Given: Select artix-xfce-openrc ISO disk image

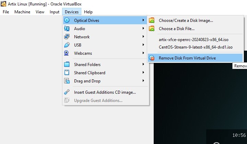Looking at the screenshot, I should coord(193,40).
